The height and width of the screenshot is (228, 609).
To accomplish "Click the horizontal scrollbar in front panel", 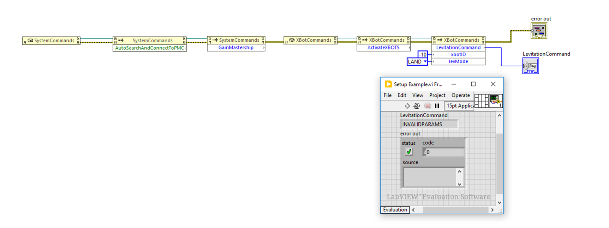I will [455, 210].
